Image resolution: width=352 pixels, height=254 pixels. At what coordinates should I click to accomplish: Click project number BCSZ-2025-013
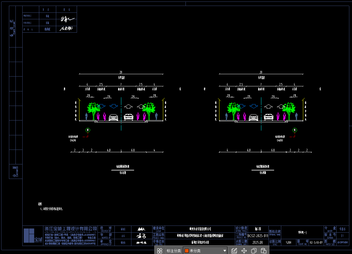pyautogui.click(x=258, y=236)
